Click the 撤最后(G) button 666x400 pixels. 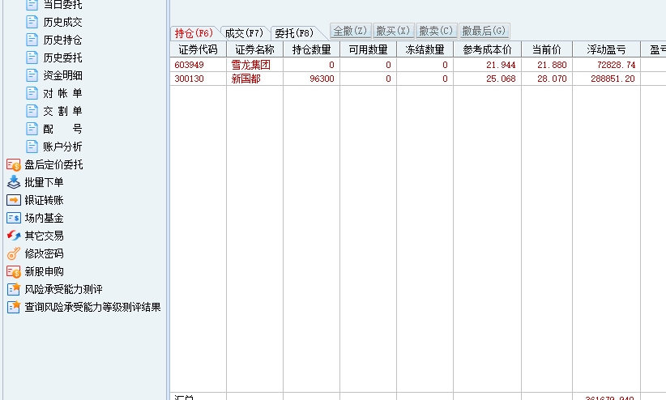tap(485, 31)
